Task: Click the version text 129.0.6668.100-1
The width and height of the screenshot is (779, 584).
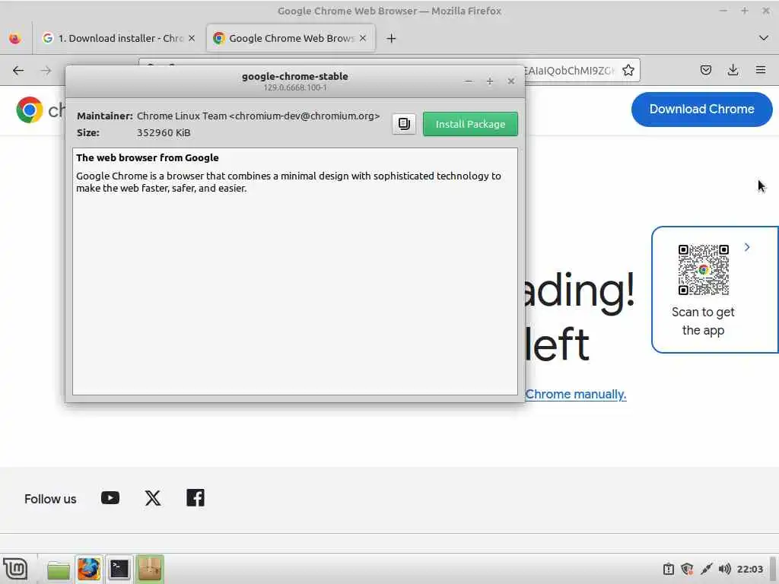Action: click(295, 88)
